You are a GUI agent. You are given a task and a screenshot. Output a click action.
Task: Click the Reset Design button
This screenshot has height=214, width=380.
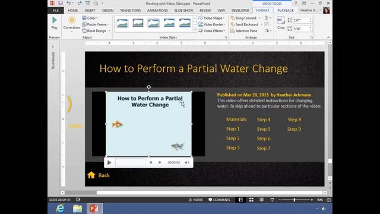(94, 31)
